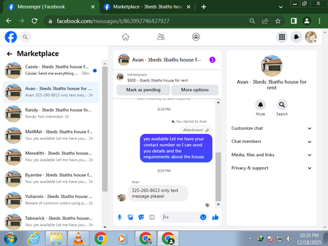Open Taboarick's conversation

(51, 221)
